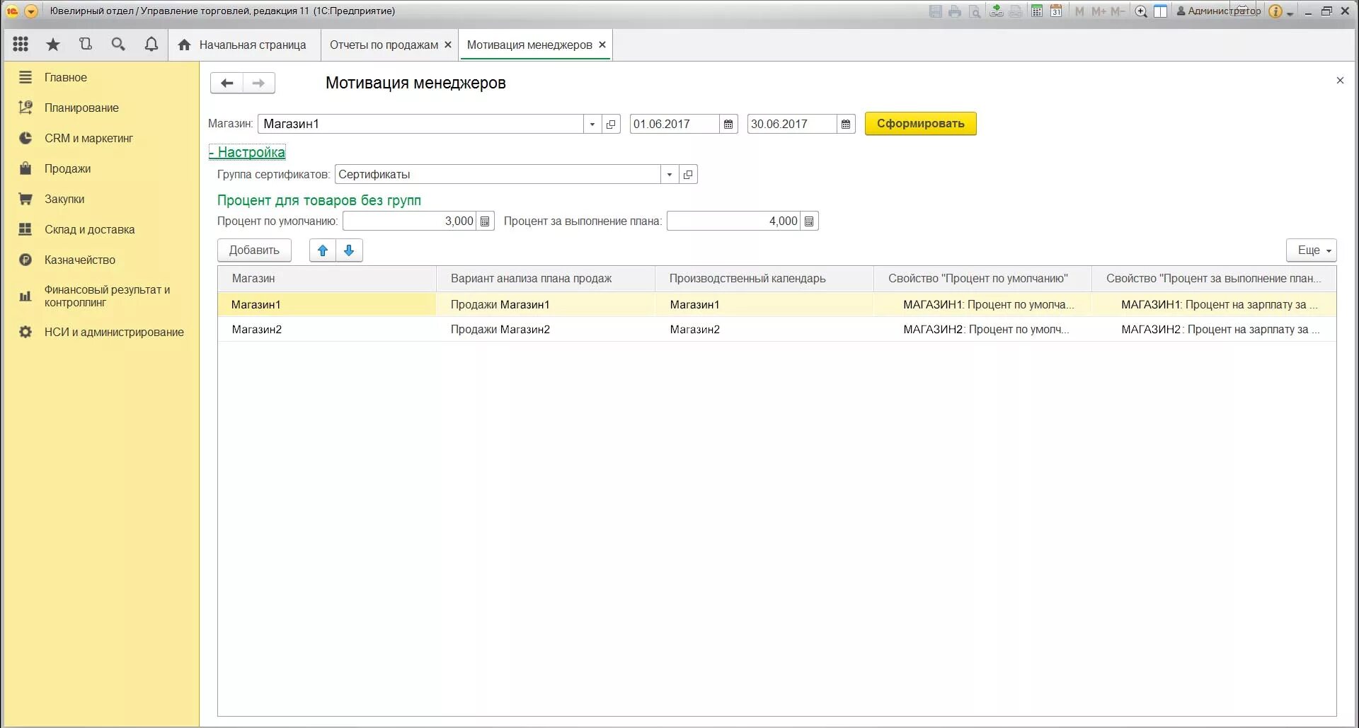The width and height of the screenshot is (1359, 728).
Task: Open the Еще dropdown menu
Action: click(1312, 250)
